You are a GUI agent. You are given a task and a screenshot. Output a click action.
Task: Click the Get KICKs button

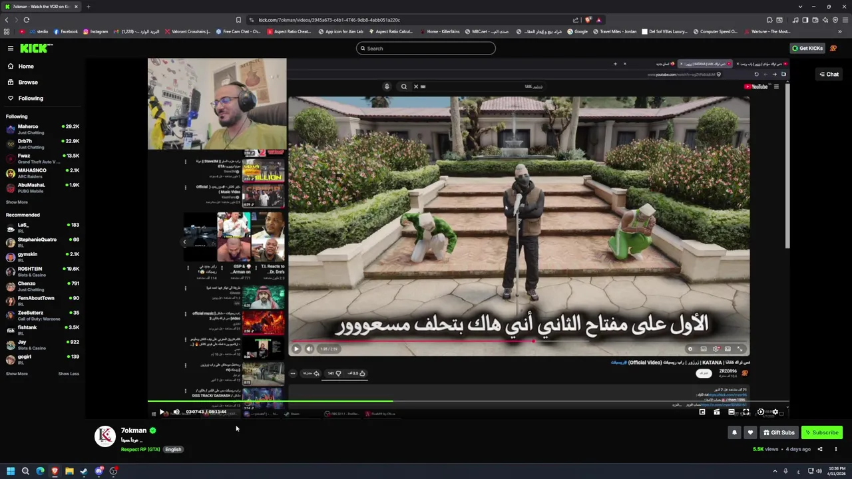point(807,48)
